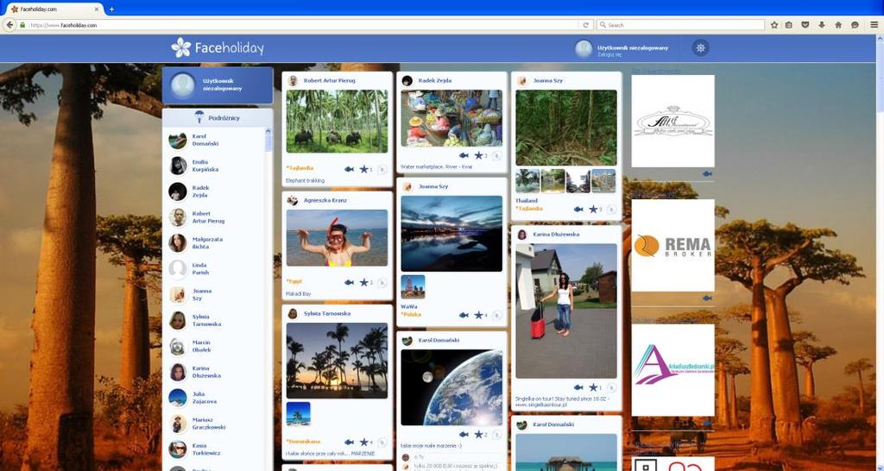Open Agnieszka Kranz post author name
This screenshot has height=471, width=884.
[x=325, y=200]
